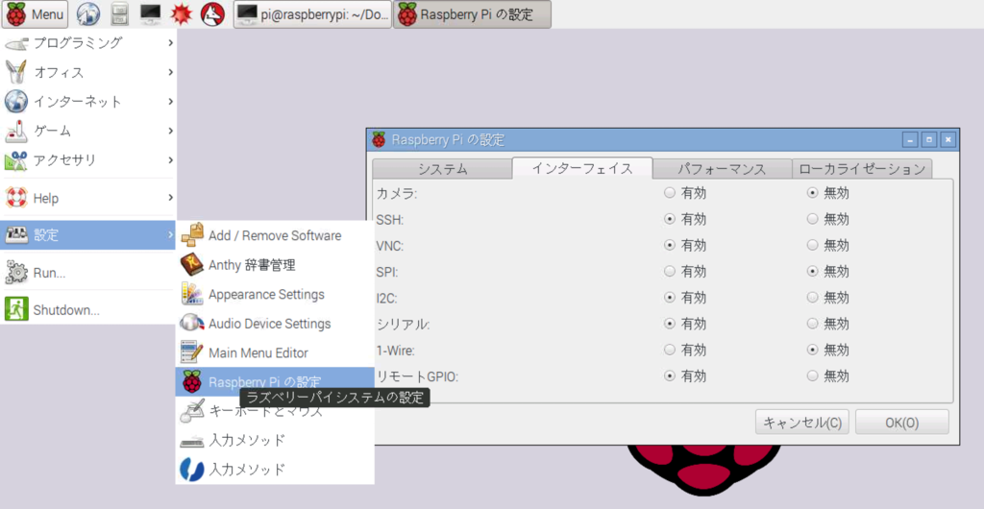Expand the ゲーム submenu arrow
This screenshot has height=509, width=984.
point(170,131)
